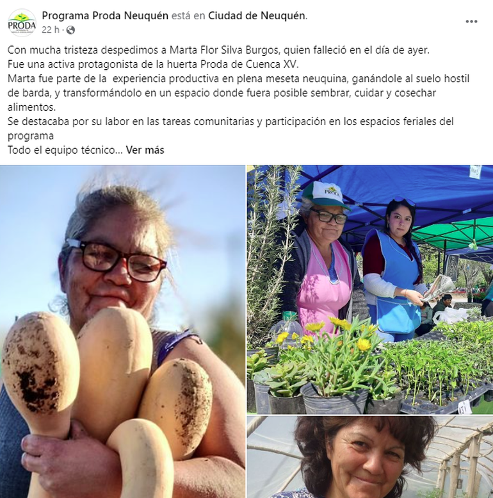
Task: Open photo of smiling woman in greenhouse
Action: coord(370,457)
